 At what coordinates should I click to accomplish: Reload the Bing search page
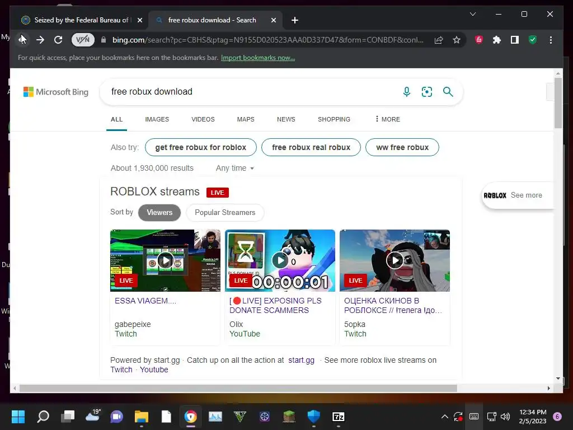58,40
